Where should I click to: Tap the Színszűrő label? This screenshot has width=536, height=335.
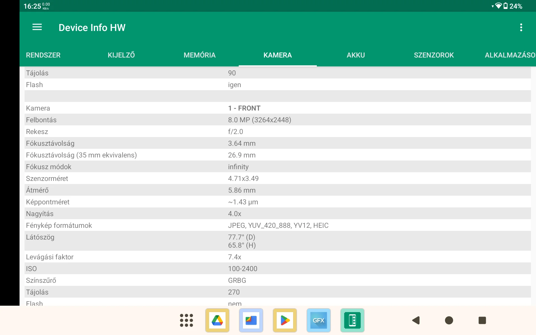[x=41, y=280]
